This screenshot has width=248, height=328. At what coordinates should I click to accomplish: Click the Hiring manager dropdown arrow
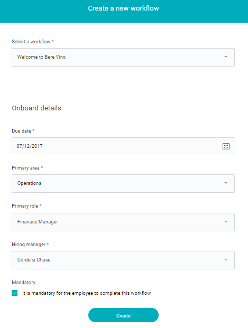(x=226, y=259)
